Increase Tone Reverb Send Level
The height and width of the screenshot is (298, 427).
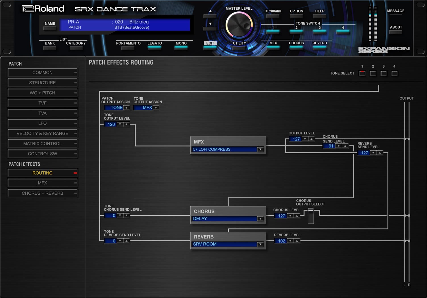point(126,241)
